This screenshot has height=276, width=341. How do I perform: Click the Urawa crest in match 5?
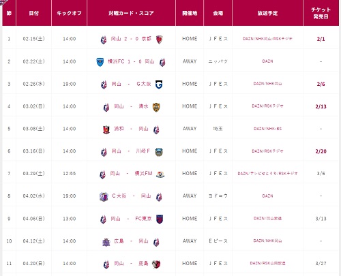[x=106, y=129]
